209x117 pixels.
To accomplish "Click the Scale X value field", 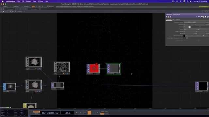I will click(189, 29).
